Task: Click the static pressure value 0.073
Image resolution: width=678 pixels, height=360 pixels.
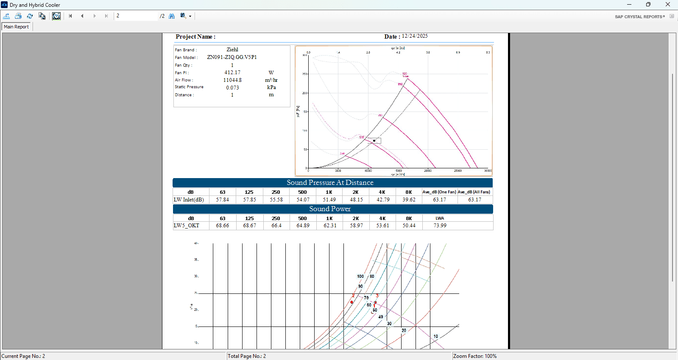Action: 232,88
